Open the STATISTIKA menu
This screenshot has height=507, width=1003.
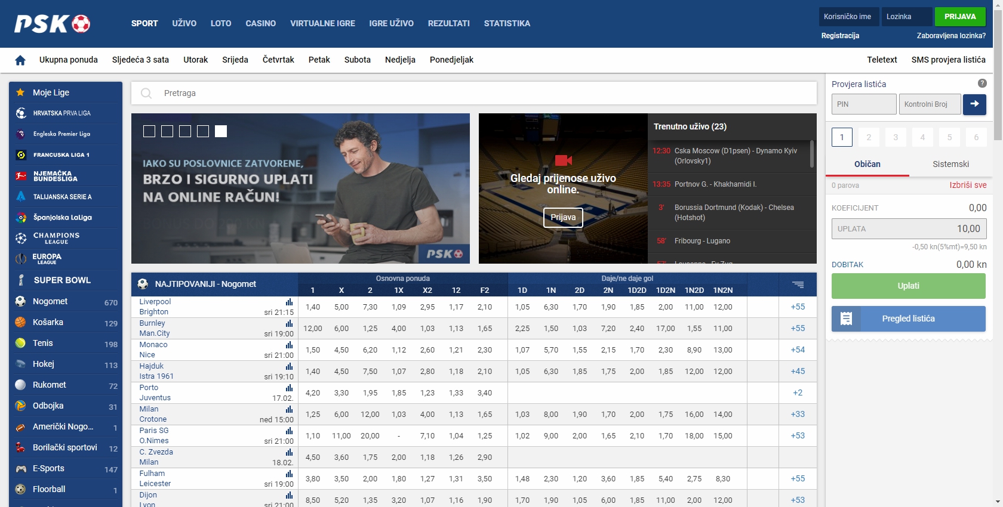pyautogui.click(x=507, y=23)
